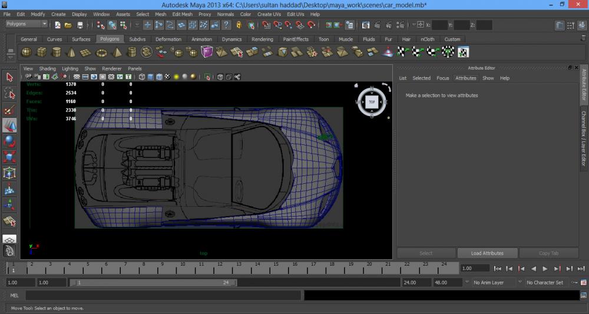Open the No Character Set dropdown

545,283
